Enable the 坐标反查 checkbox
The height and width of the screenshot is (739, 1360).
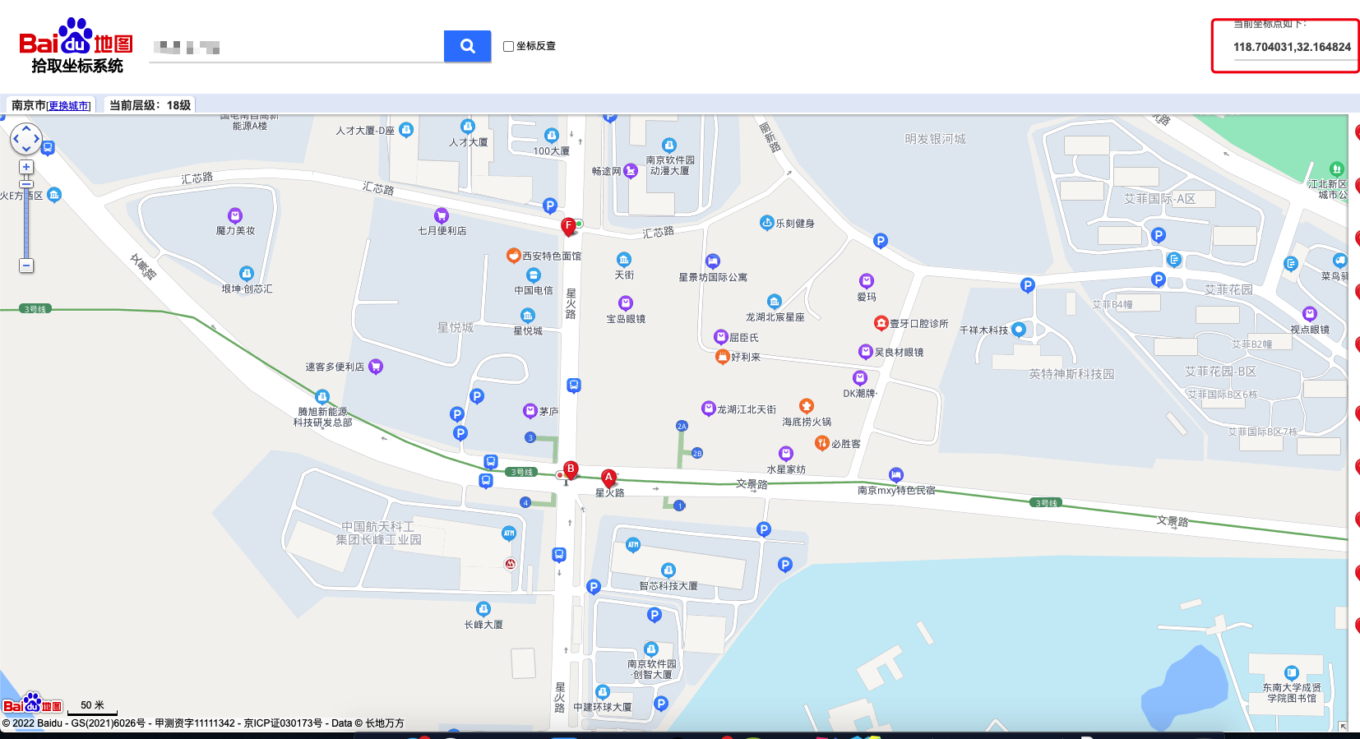[x=508, y=46]
